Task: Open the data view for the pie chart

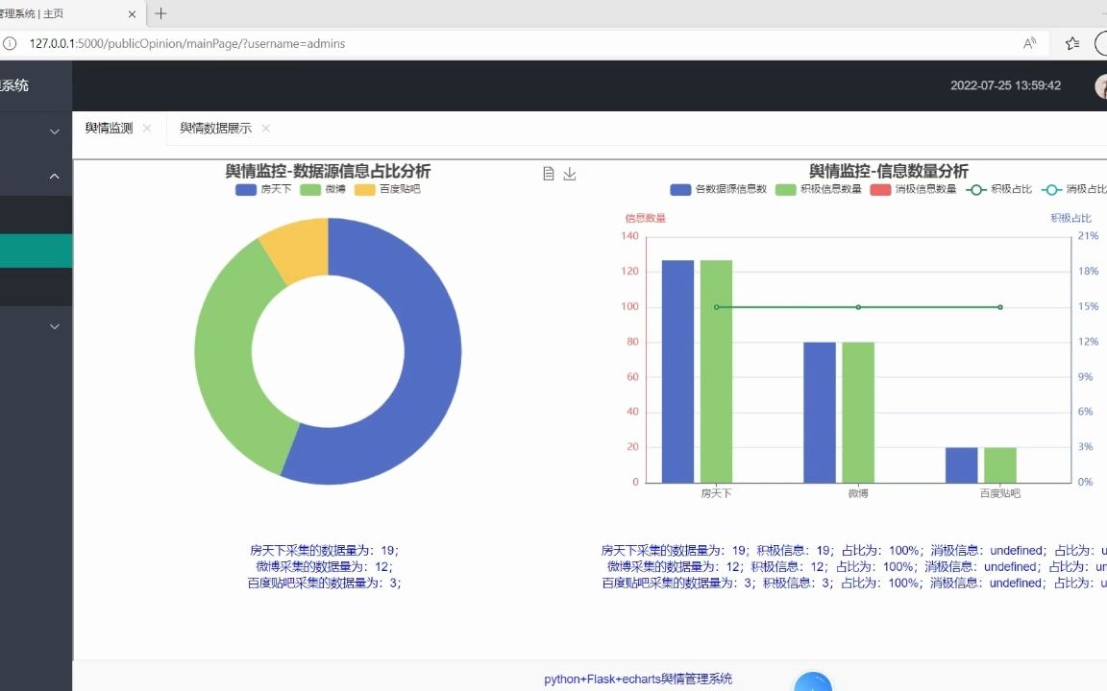Action: pos(548,173)
